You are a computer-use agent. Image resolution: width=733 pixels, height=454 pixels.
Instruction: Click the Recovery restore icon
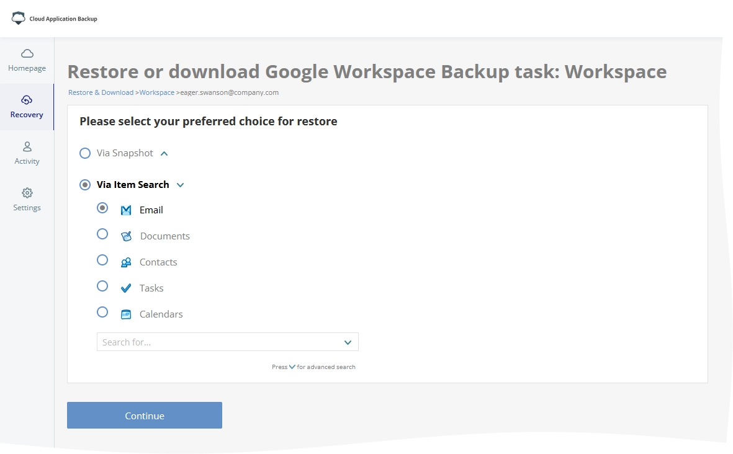(27, 100)
